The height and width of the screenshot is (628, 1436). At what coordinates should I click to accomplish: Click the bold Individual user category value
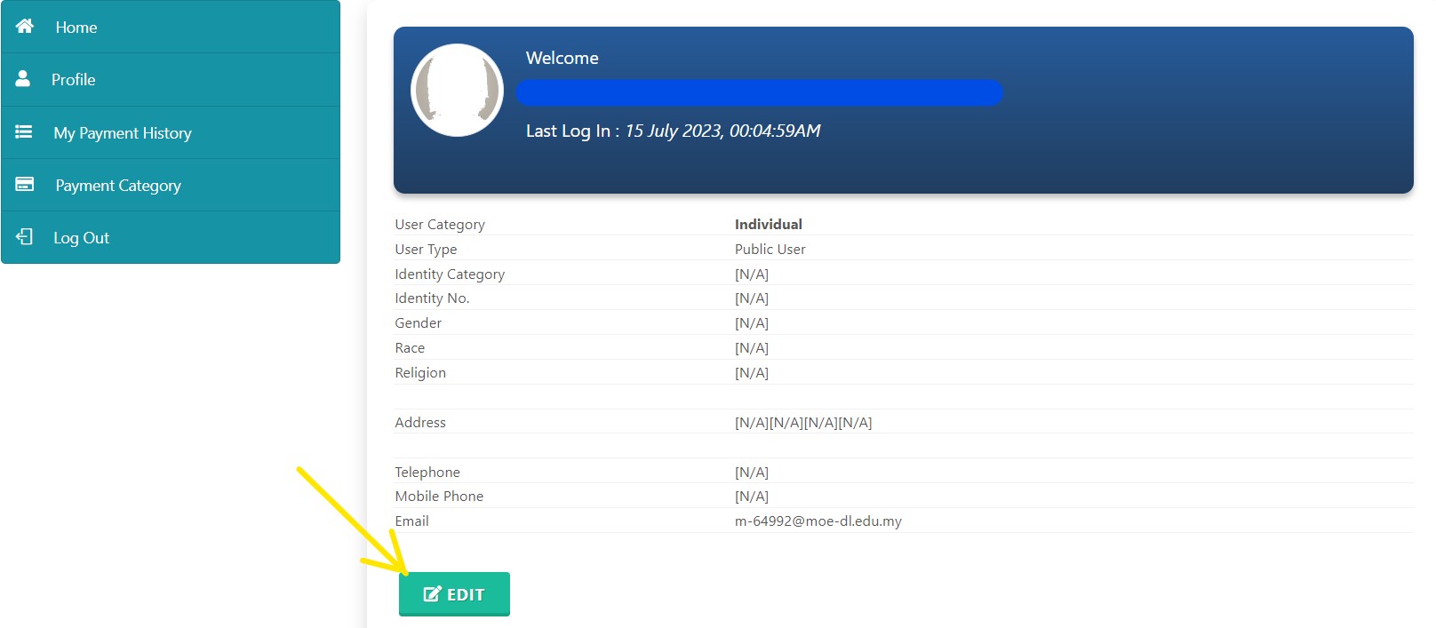(768, 225)
